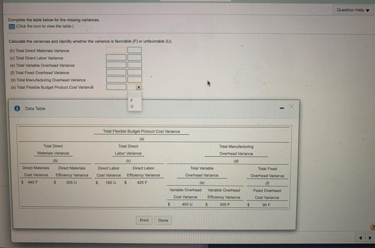Click the '440 F' Direct Materials Cost Variance value
This screenshot has width=375, height=248.
(33, 182)
